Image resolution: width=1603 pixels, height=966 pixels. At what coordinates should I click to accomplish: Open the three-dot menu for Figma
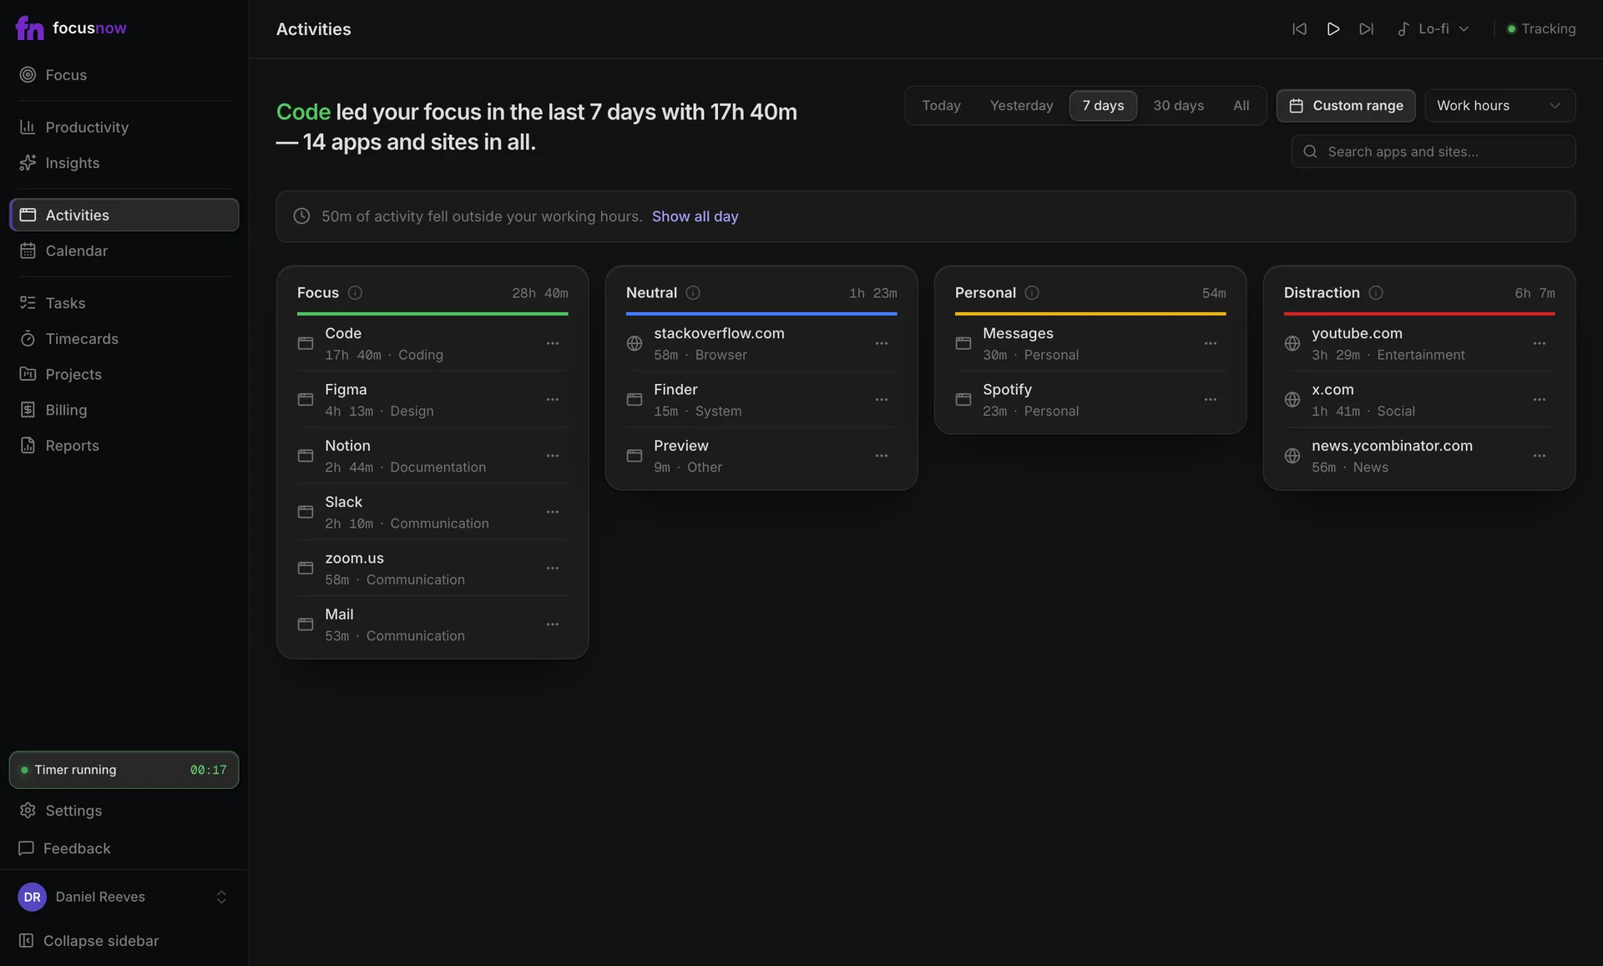[553, 400]
